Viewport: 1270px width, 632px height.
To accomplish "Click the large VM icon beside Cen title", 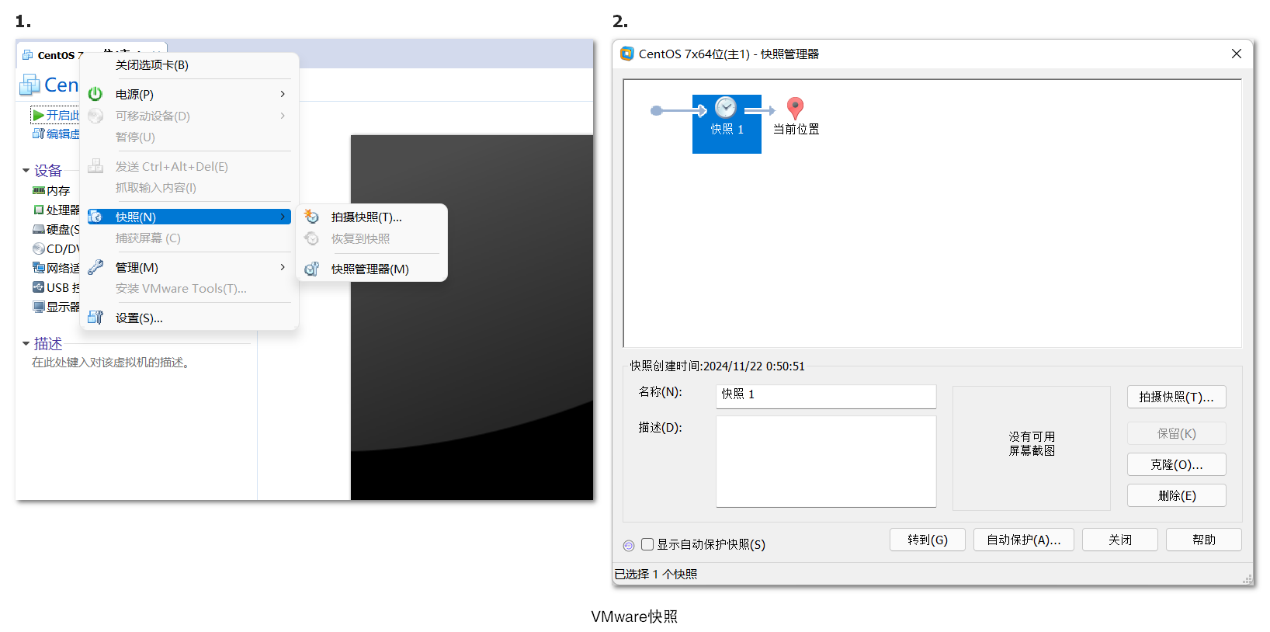I will click(x=29, y=85).
